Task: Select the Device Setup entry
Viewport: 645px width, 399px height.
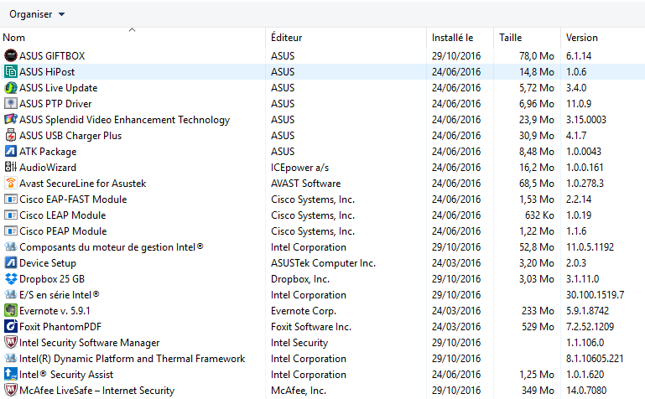Action: tap(48, 263)
